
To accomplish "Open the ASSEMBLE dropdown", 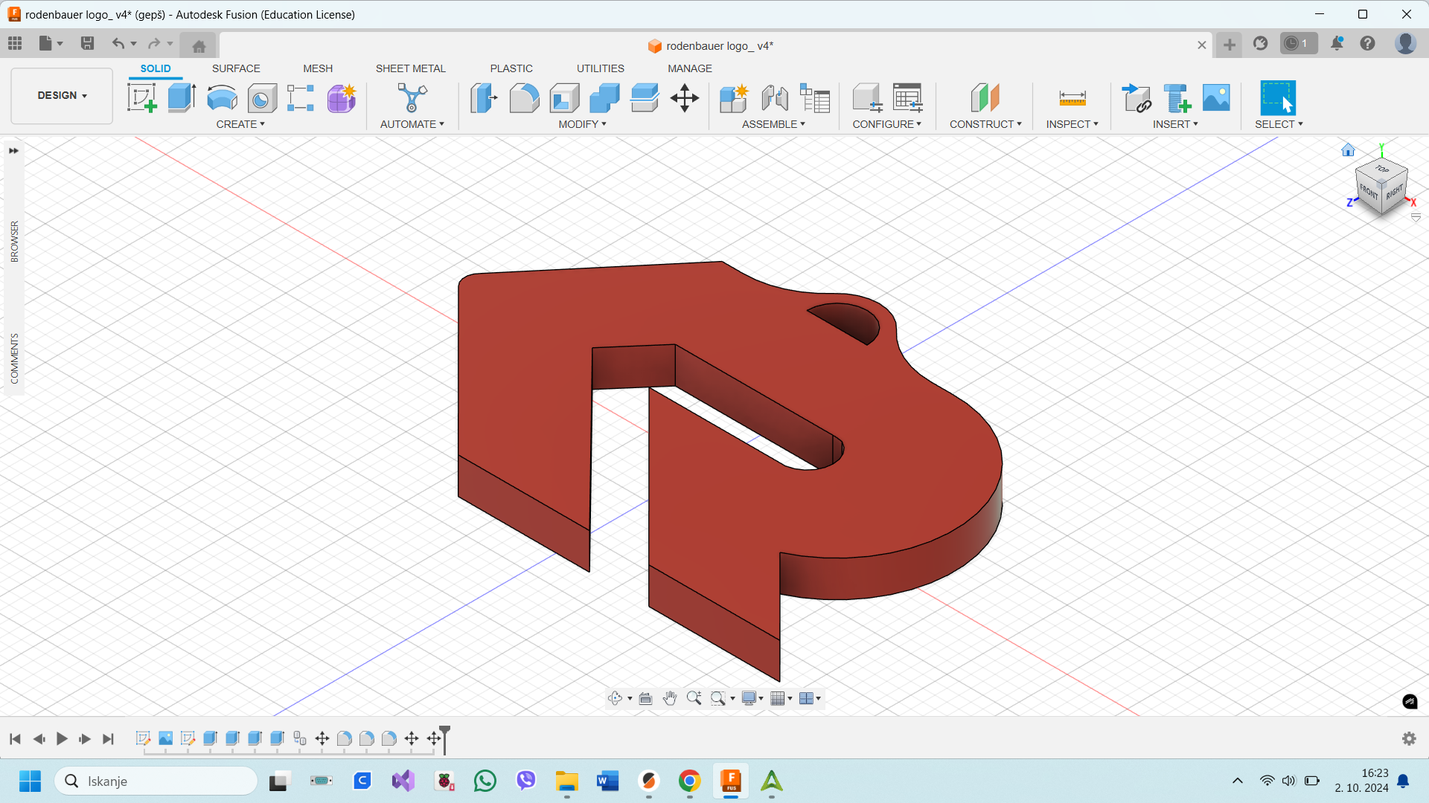I will 773,124.
